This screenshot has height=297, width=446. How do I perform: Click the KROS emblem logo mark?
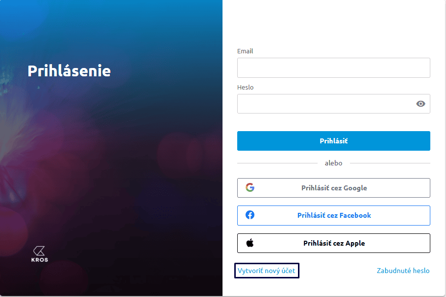[40, 250]
